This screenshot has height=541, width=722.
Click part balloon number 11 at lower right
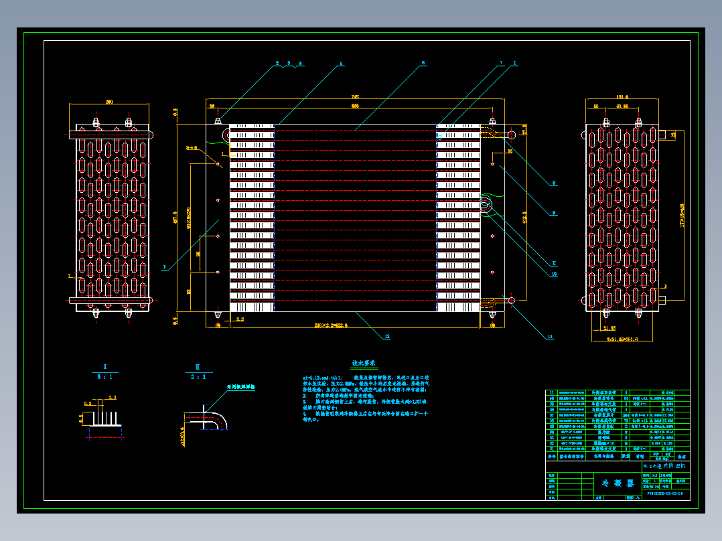[550, 337]
